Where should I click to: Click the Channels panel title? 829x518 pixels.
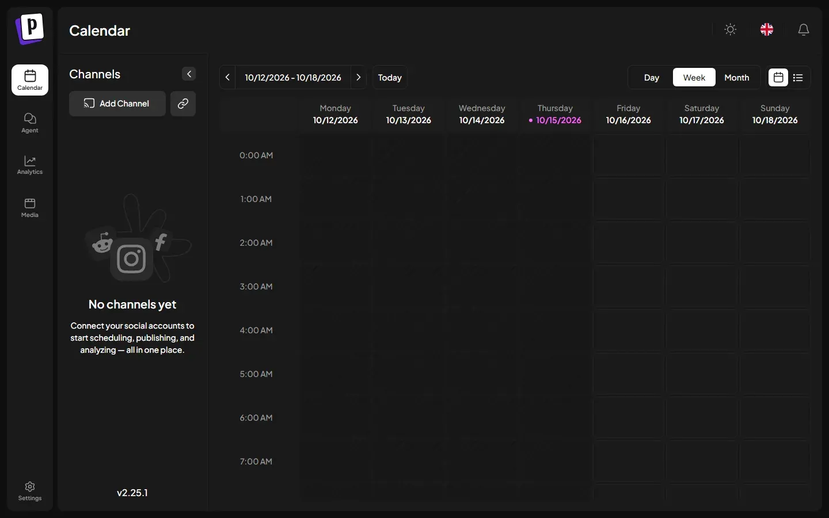tap(95, 74)
